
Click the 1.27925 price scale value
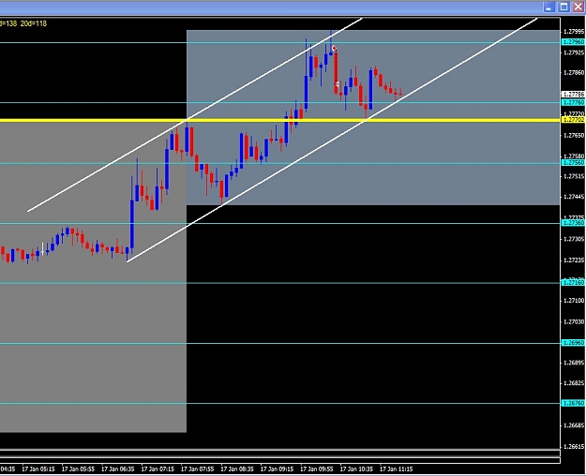(x=574, y=52)
